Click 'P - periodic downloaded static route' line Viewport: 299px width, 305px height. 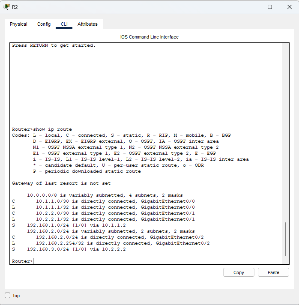(87, 171)
